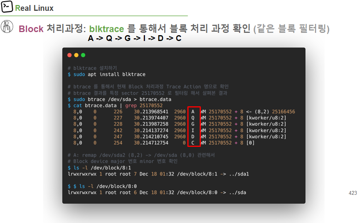
Task: Click the red close dot of terminal
Action: click(x=69, y=55)
